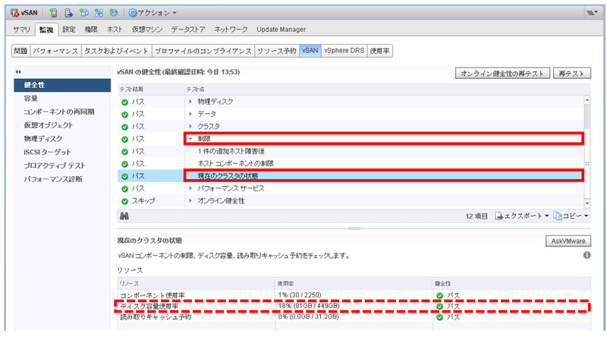The height and width of the screenshot is (337, 607).
Task: Select 健全性 in the left sidebar
Action: (62, 85)
